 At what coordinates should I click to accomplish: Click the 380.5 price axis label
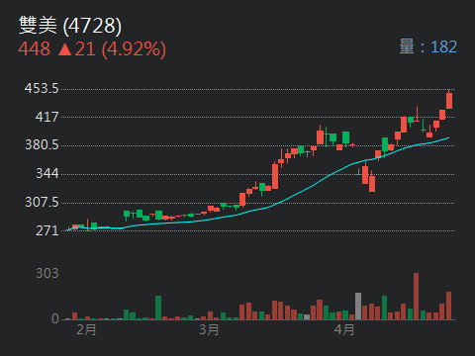42,145
